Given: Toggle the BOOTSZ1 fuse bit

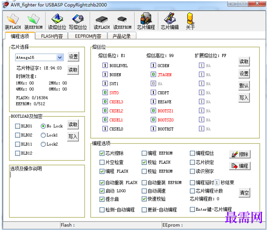Looking at the screenshot, I should [x=153, y=111].
